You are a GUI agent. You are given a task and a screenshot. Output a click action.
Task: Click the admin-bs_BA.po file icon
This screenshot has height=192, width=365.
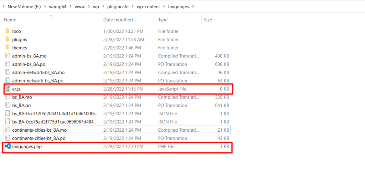click(x=7, y=64)
